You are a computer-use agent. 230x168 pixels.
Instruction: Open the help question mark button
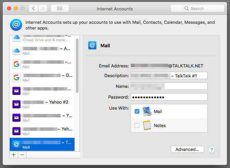coord(212,150)
